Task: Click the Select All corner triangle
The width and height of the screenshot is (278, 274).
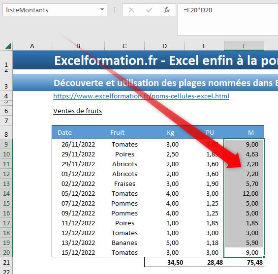Action: pos(8,46)
